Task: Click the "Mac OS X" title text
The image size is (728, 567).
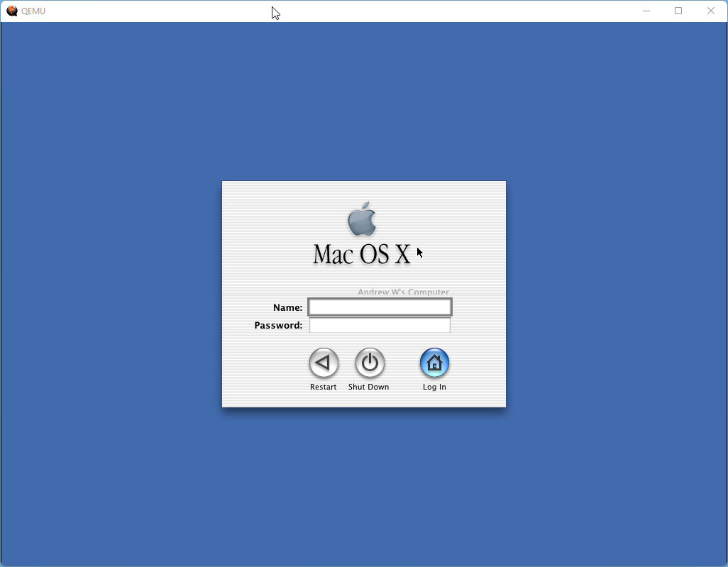Action: pyautogui.click(x=362, y=254)
